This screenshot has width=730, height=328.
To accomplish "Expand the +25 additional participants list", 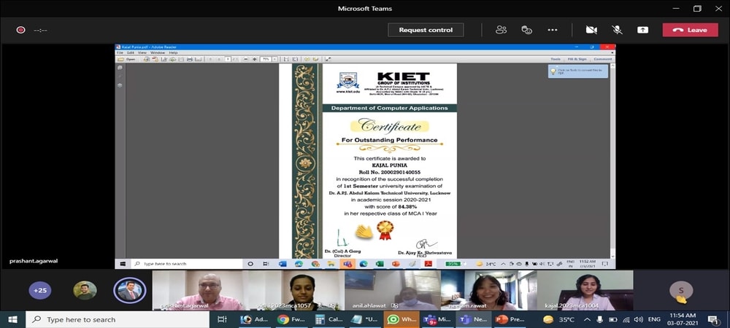I will coord(40,290).
